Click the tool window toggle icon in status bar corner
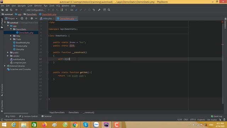 (2, 120)
